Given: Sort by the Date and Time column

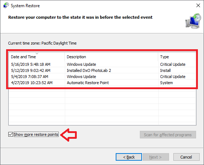Looking at the screenshot, I should pos(36,57).
